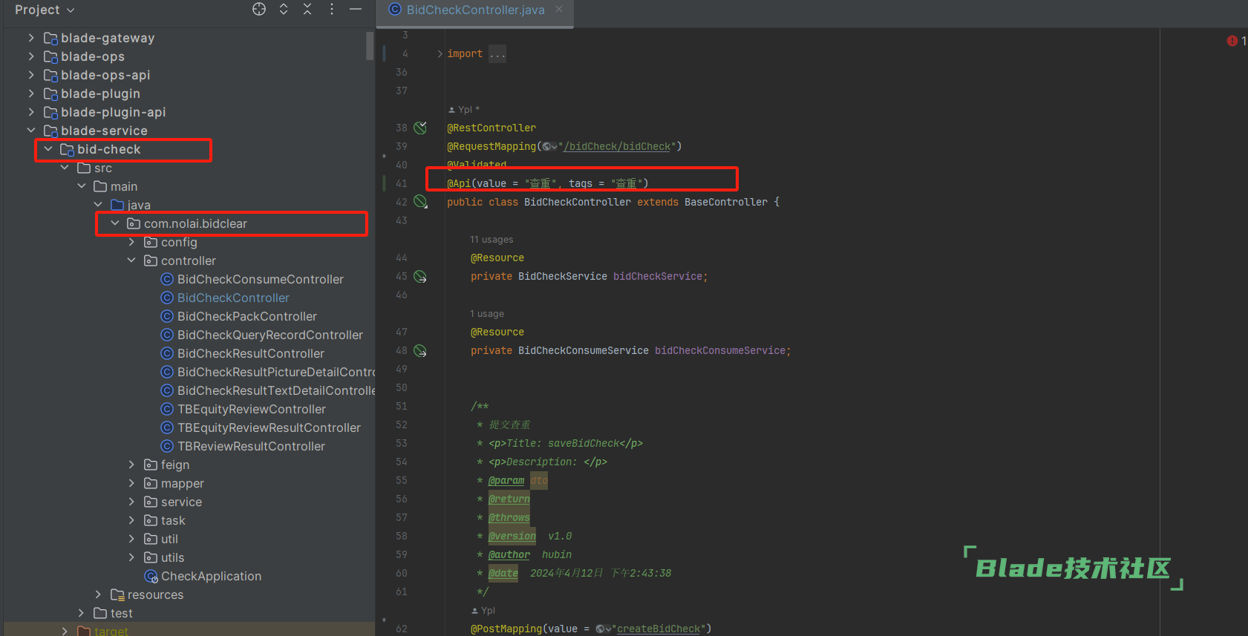Click the 11 usages inlay hint
The image size is (1248, 636).
pyautogui.click(x=491, y=239)
